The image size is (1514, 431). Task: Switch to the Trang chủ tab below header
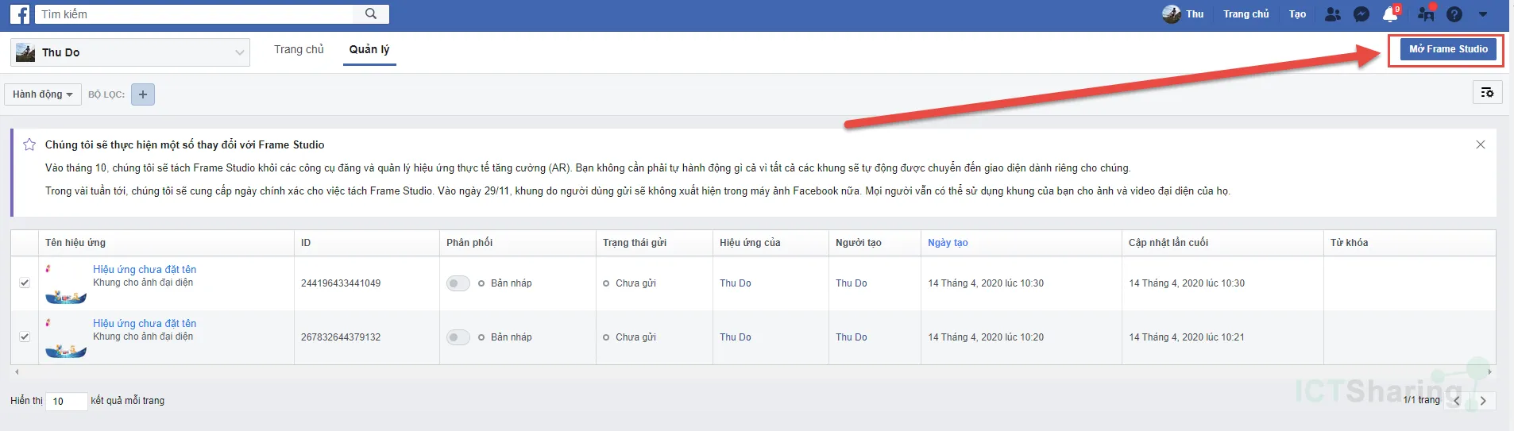pos(299,49)
